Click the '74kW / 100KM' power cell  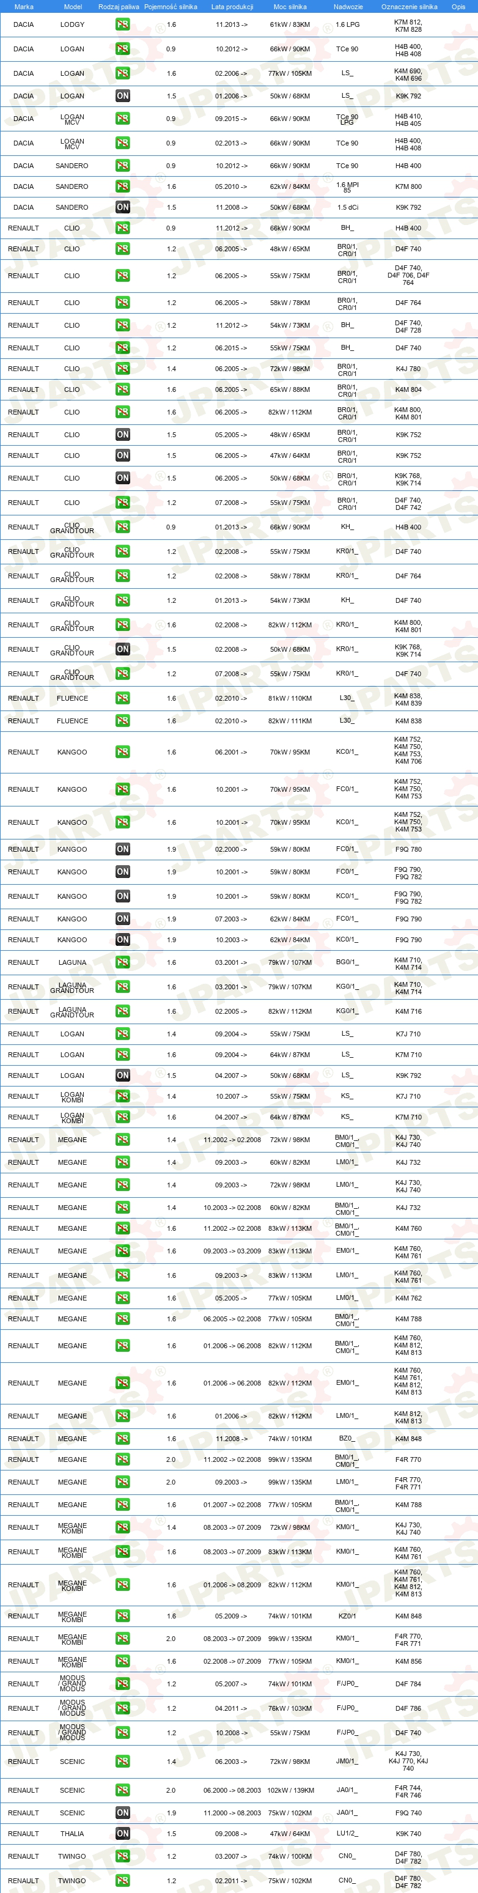290,1856
